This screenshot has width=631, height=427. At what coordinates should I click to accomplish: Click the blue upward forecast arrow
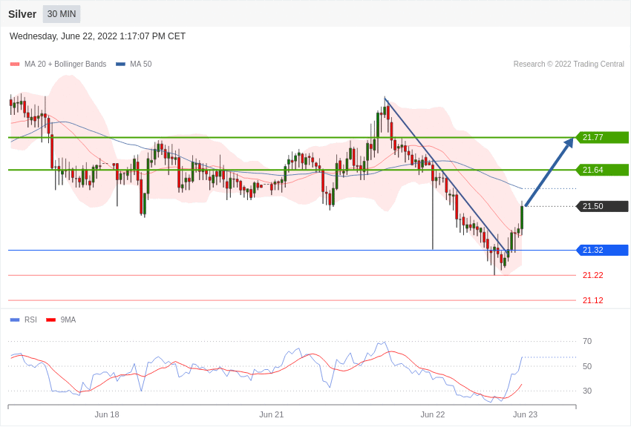549,172
